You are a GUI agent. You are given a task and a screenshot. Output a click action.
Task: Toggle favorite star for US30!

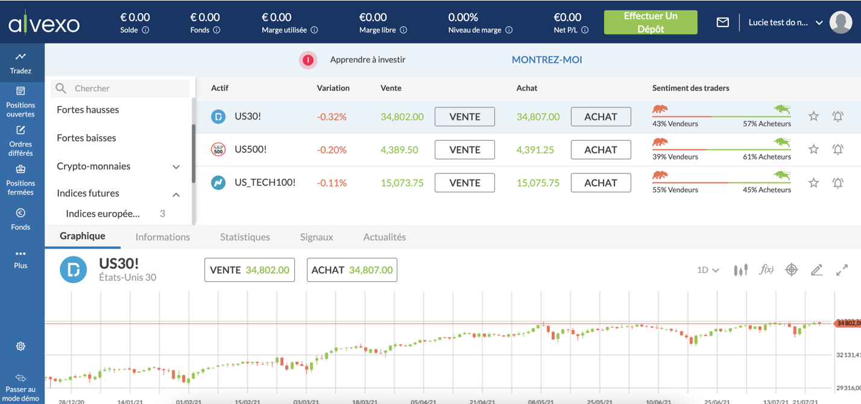tap(813, 116)
